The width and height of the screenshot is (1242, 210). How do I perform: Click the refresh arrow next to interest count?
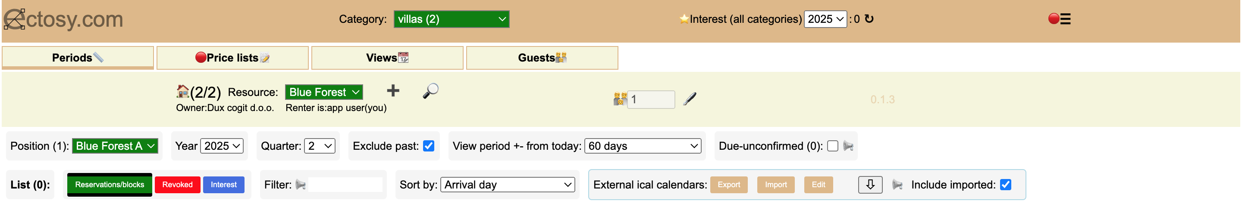(869, 19)
